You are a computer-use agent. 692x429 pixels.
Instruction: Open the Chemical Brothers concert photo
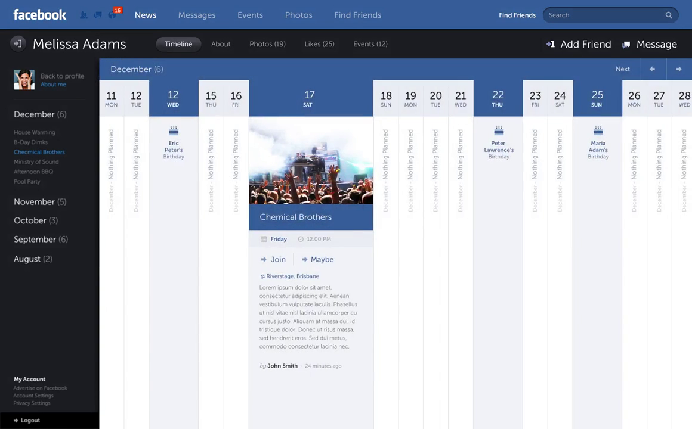pos(311,161)
